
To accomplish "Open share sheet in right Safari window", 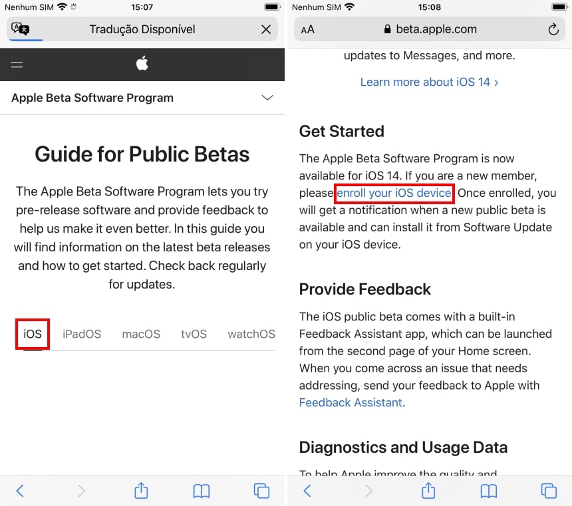I will (x=428, y=490).
